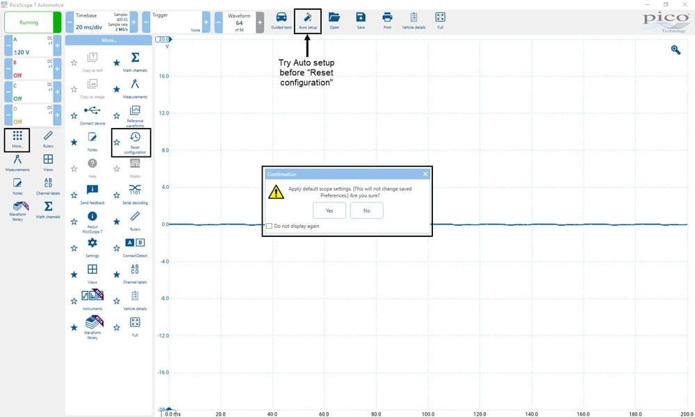Open Measurements in the left sidebar
Viewport: 695px width, 417px height.
pyautogui.click(x=17, y=163)
